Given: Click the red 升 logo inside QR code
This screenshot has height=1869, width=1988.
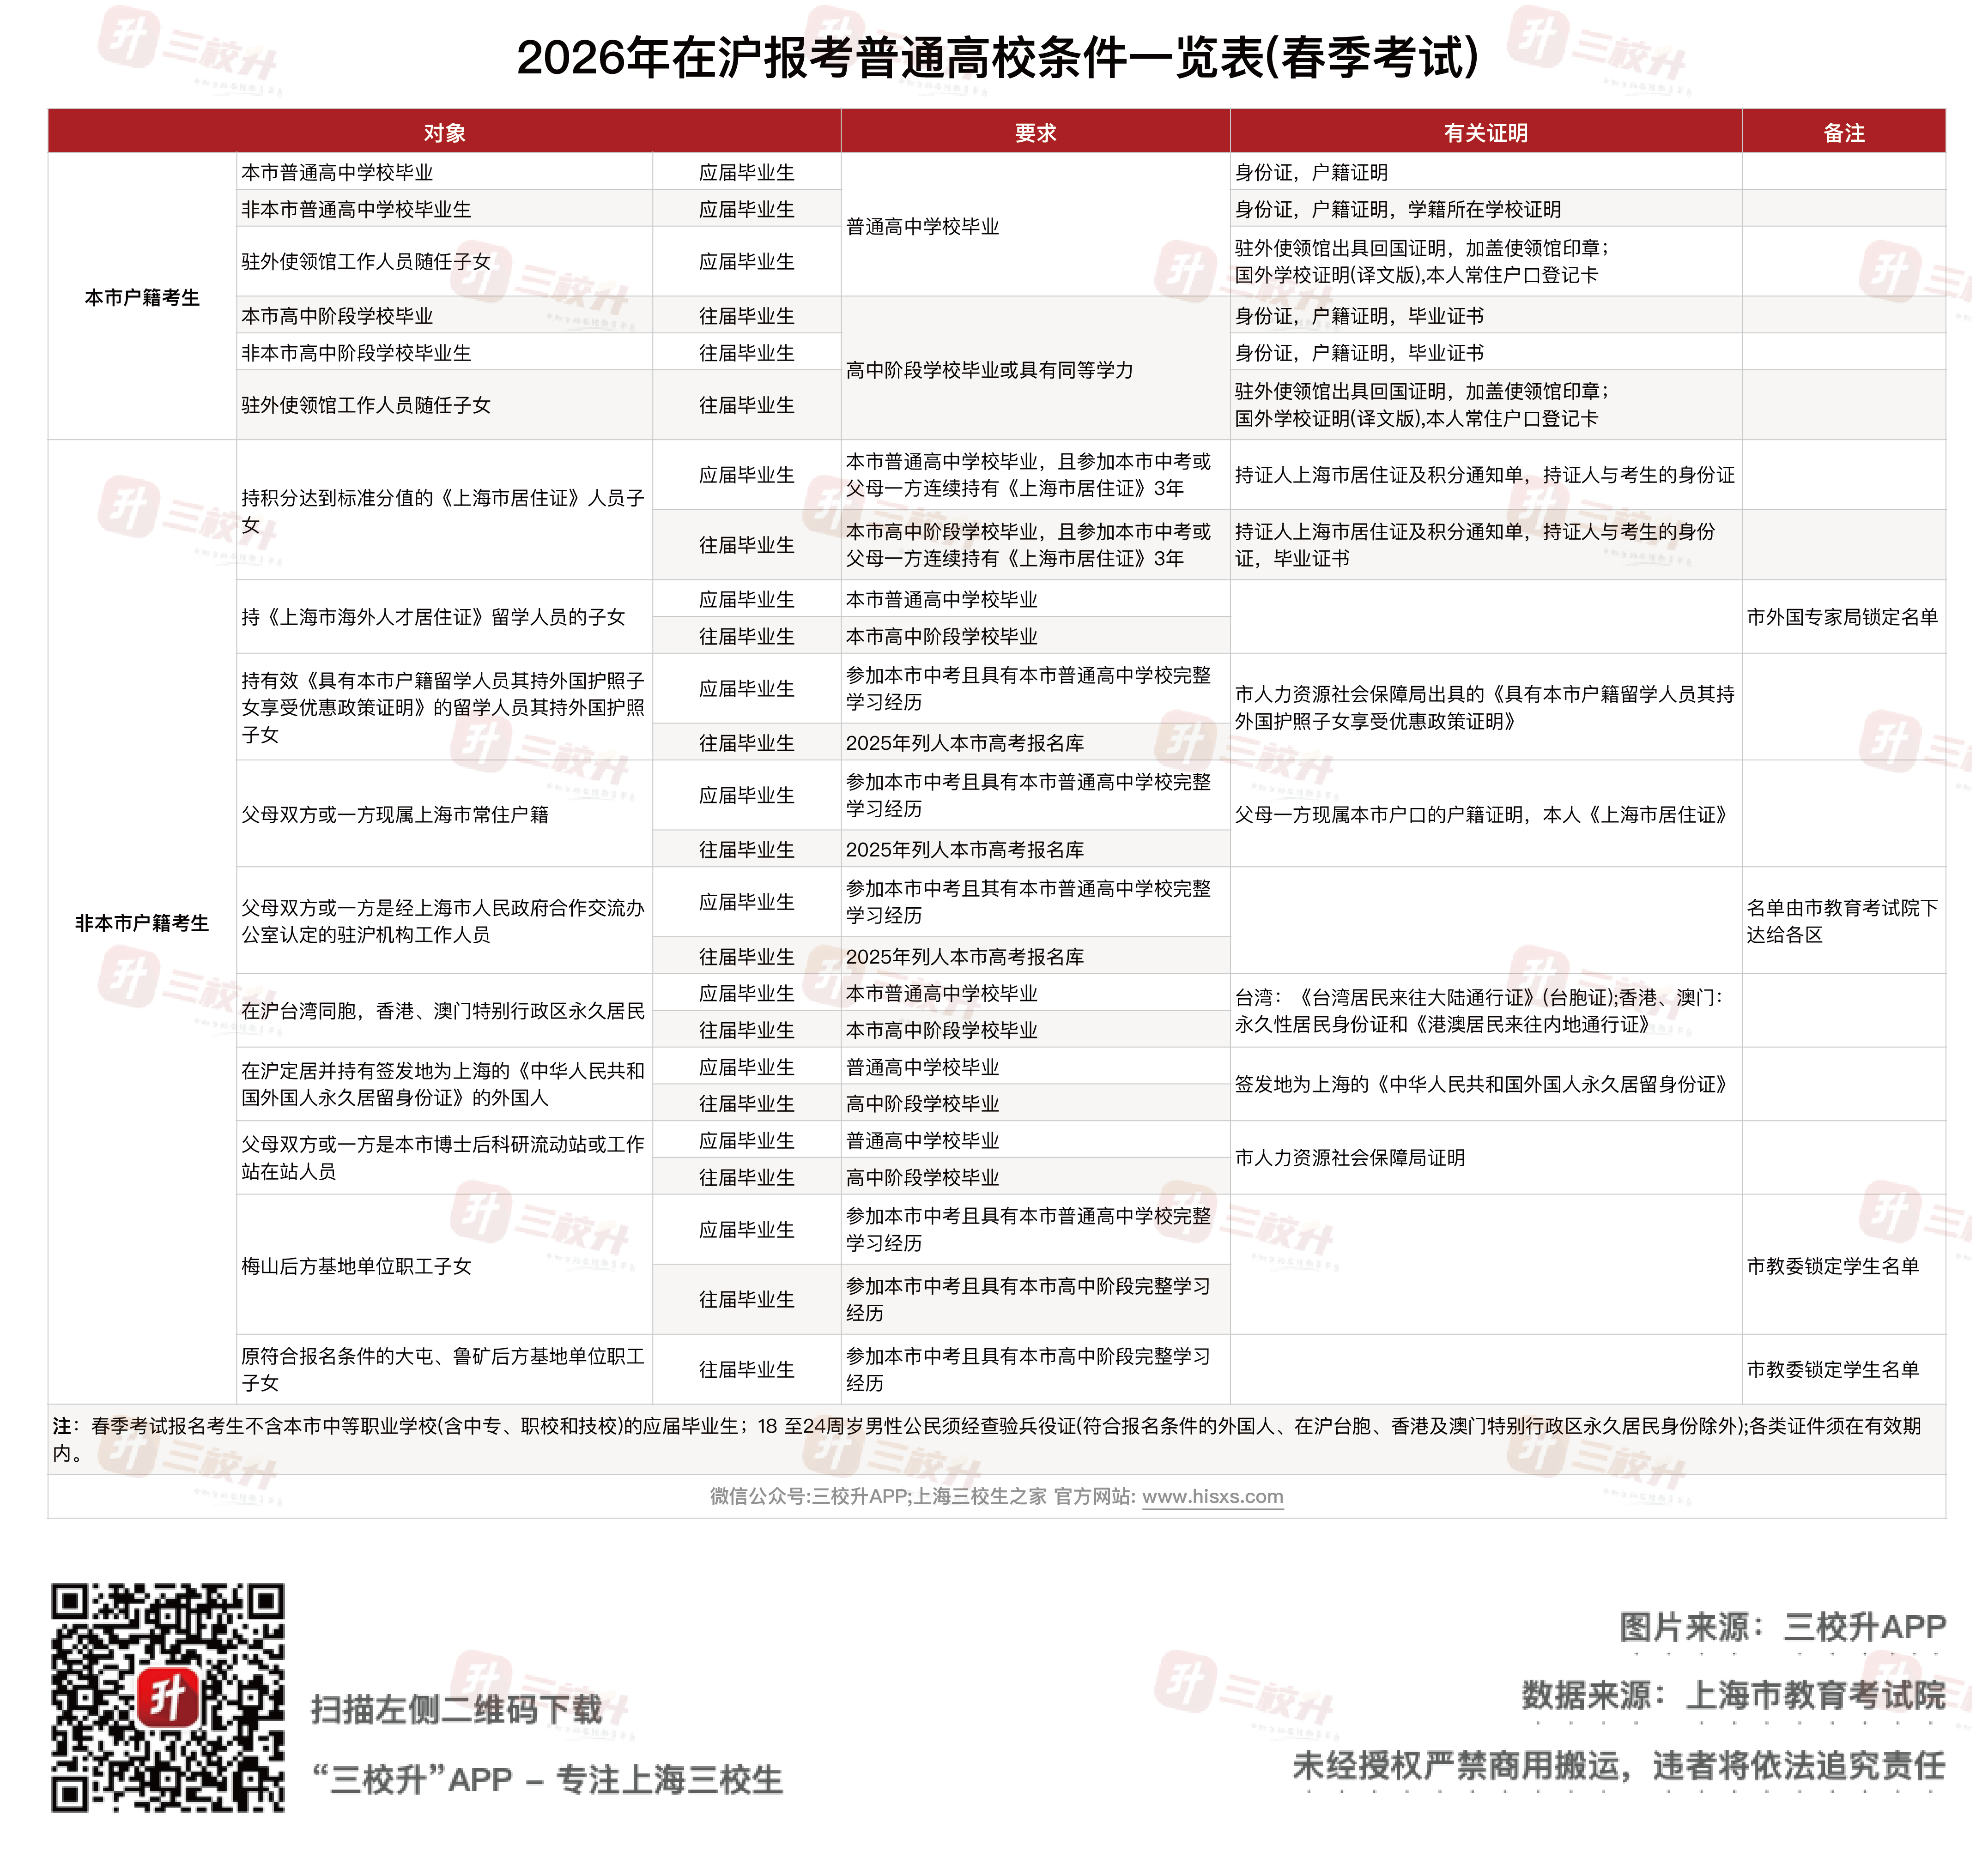Looking at the screenshot, I should 167,1697.
